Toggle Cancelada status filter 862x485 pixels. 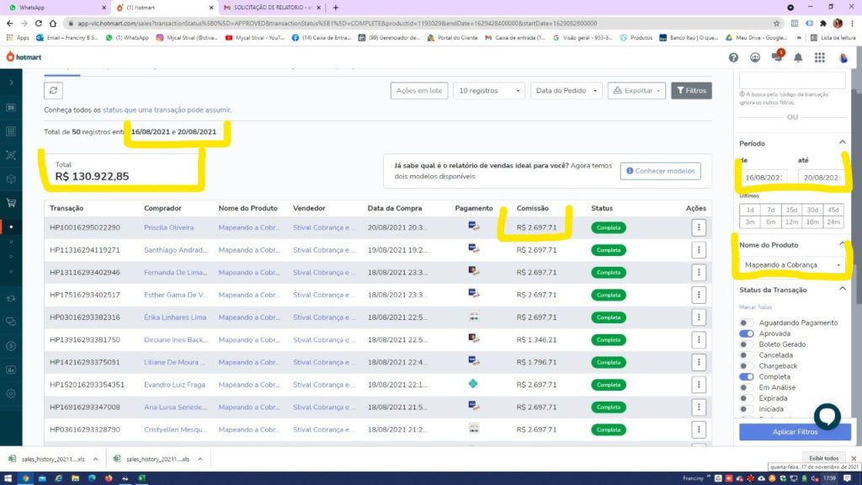click(746, 355)
